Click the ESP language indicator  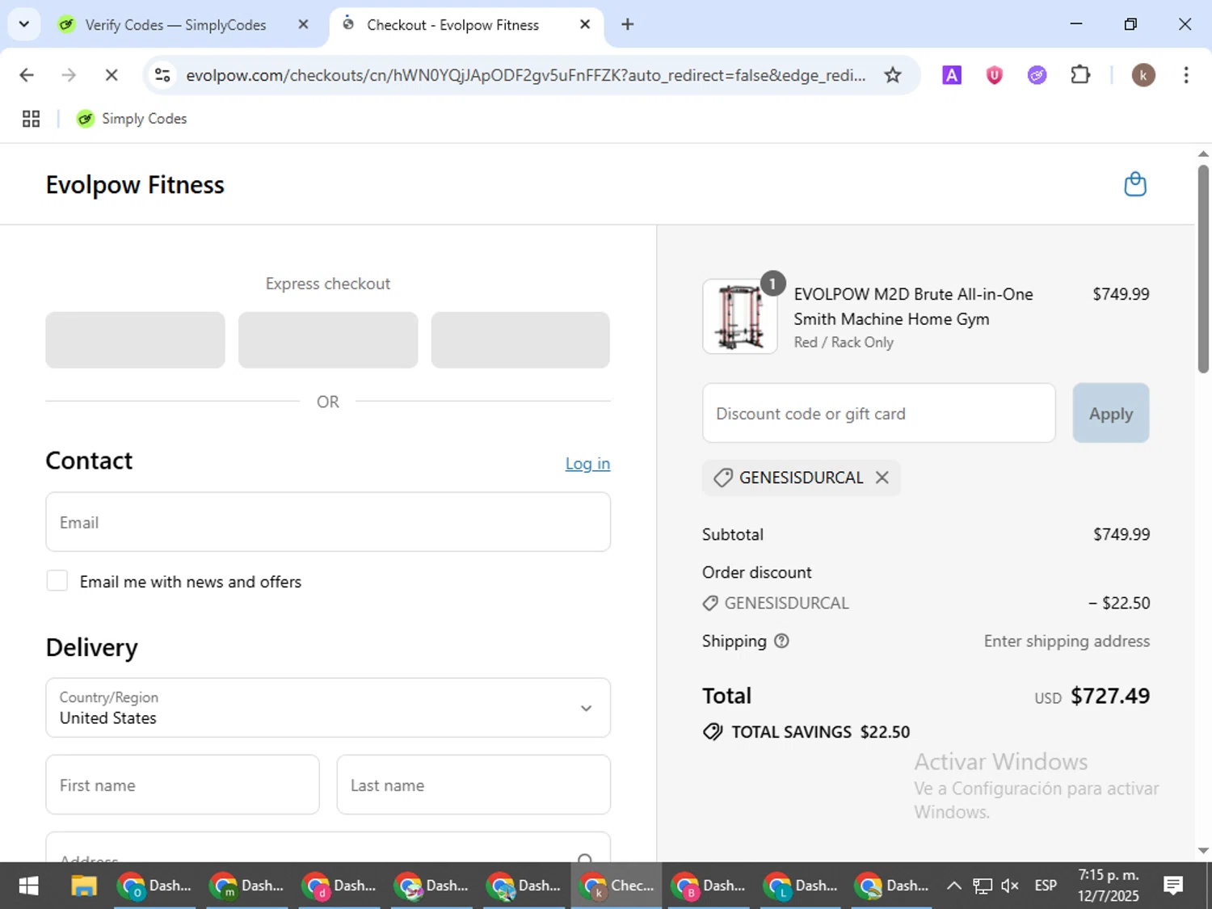pyautogui.click(x=1046, y=886)
